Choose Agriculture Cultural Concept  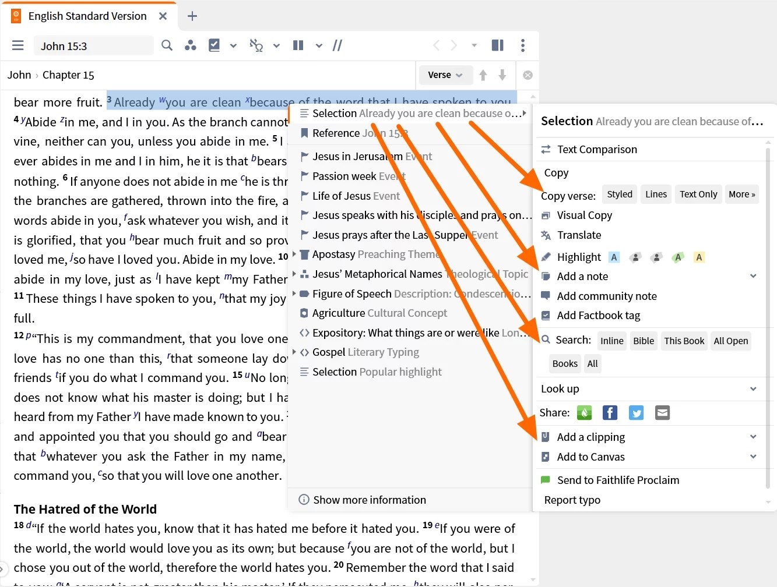click(x=411, y=313)
